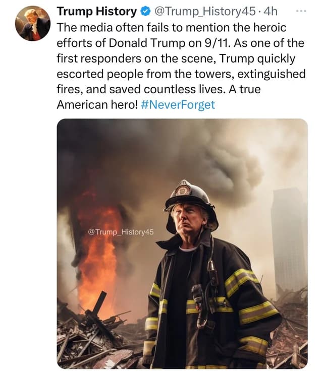
Task: Click the @Trump_History45 watermark inside the photo
Action: pos(121,232)
